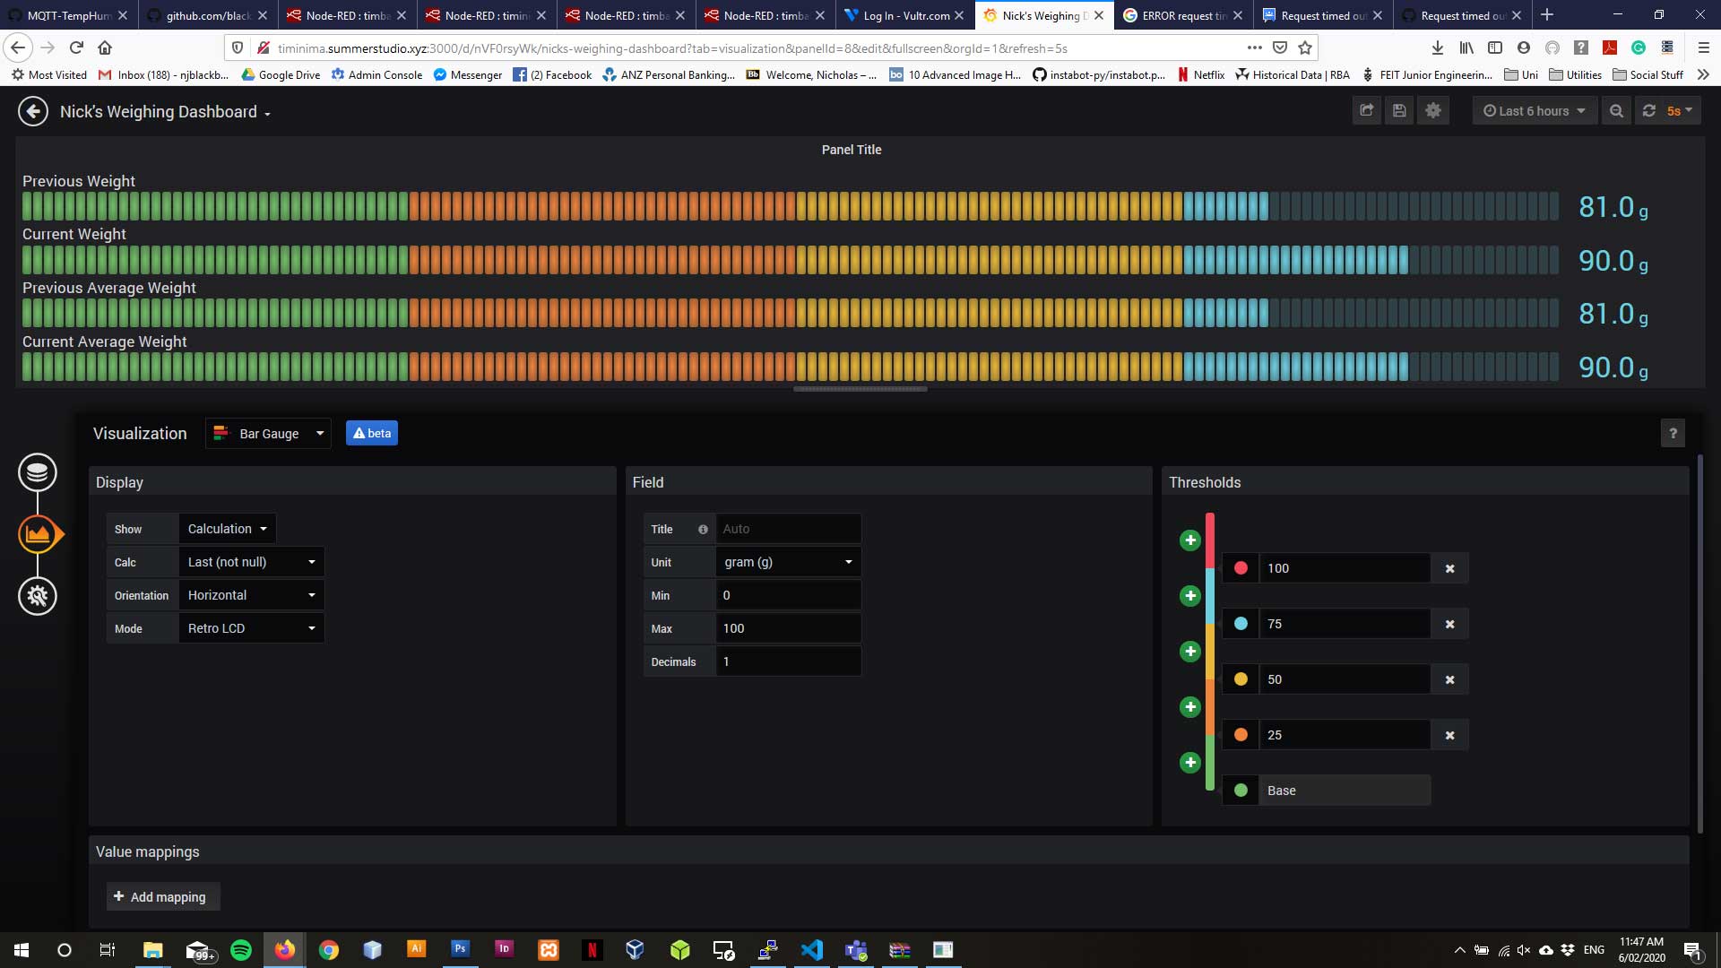Open the Bar Gauge visualization picker
The height and width of the screenshot is (968, 1721).
268,434
